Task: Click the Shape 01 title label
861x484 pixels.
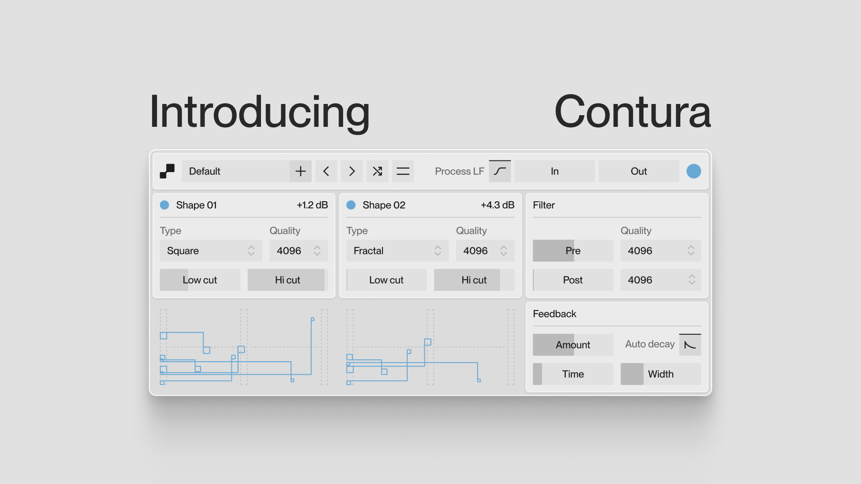Action: 196,205
